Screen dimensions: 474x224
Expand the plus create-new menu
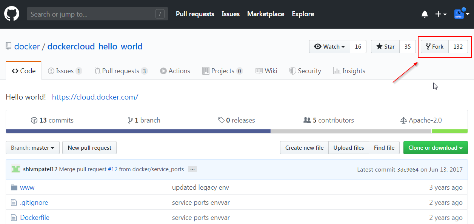(441, 14)
